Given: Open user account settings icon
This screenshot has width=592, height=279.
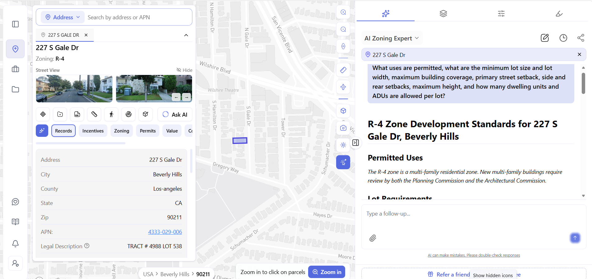Looking at the screenshot, I should 15,263.
